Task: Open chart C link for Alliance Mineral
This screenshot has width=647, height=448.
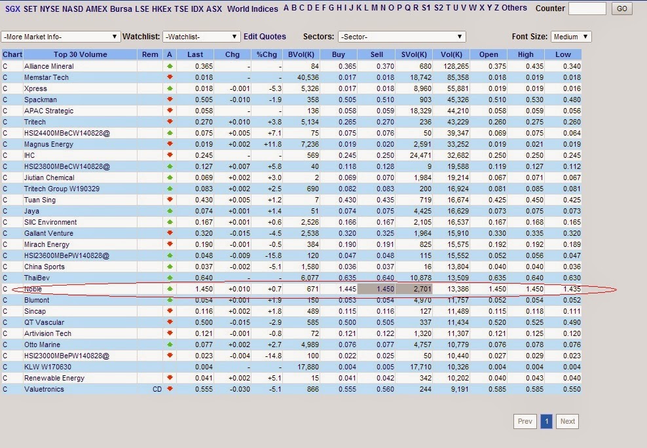Action: [x=5, y=66]
